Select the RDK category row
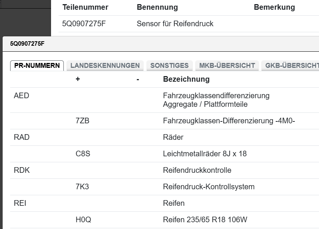 (21, 171)
